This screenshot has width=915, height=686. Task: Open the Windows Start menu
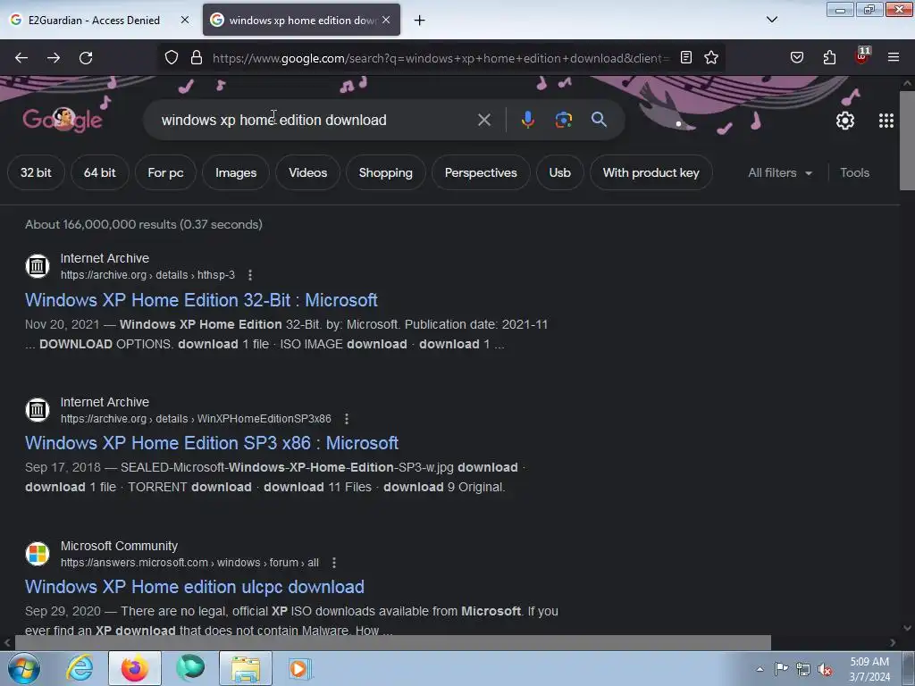tap(24, 668)
